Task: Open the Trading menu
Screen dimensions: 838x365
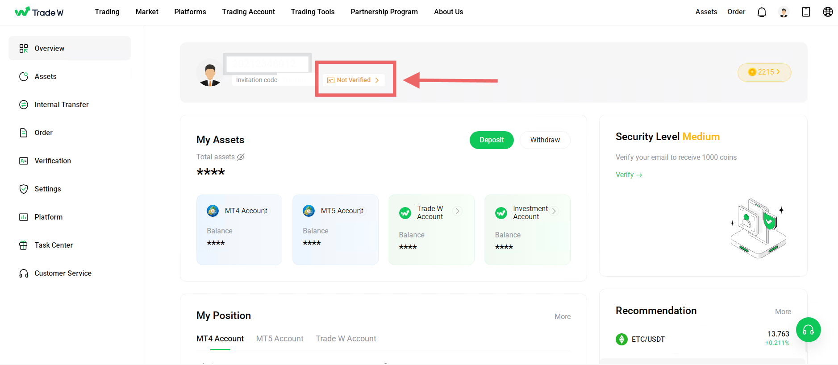Action: coord(107,12)
